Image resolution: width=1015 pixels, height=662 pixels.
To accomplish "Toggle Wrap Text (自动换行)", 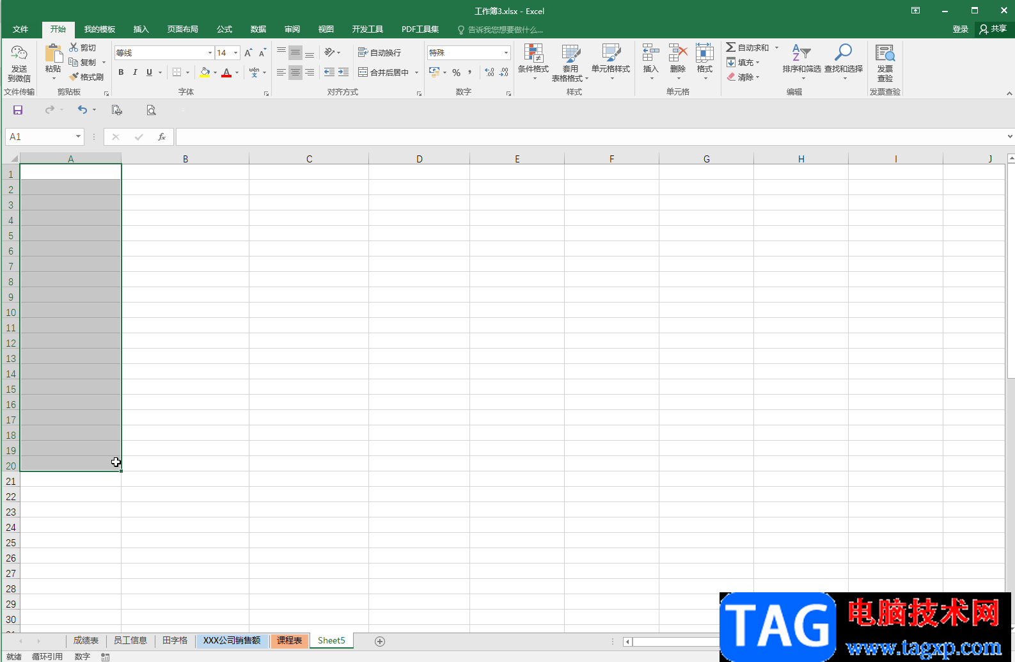I will click(x=380, y=52).
